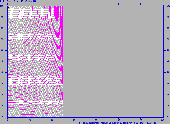The image size is (170, 124).
Task: Click the date 3-28-2007 in the footer
Action: (x=139, y=123)
